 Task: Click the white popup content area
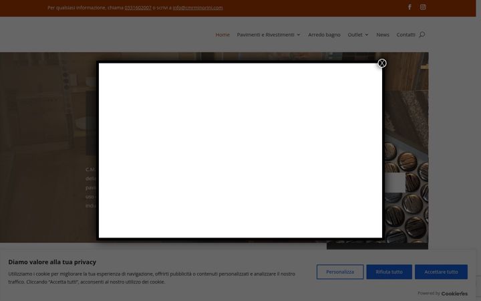click(x=240, y=150)
